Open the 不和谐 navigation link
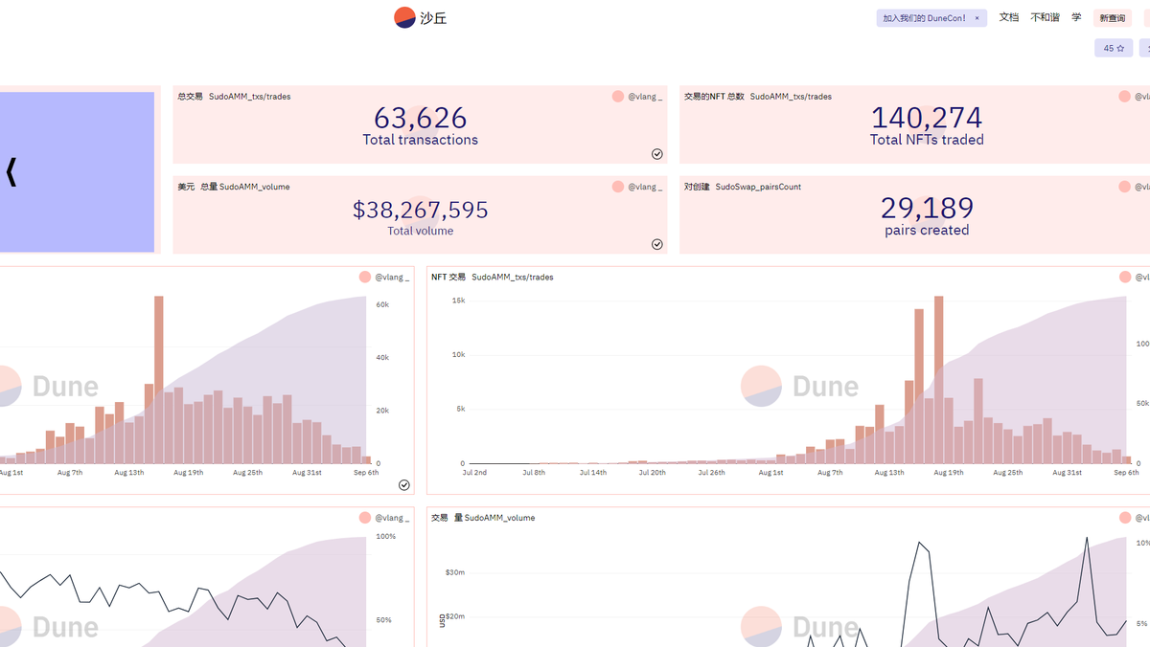 [1045, 17]
